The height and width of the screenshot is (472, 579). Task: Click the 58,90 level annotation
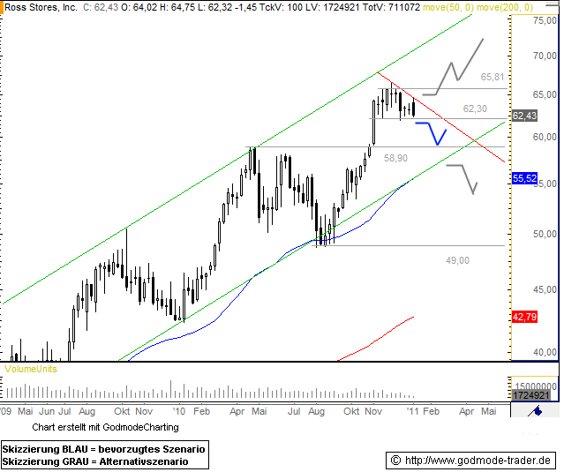[395, 158]
